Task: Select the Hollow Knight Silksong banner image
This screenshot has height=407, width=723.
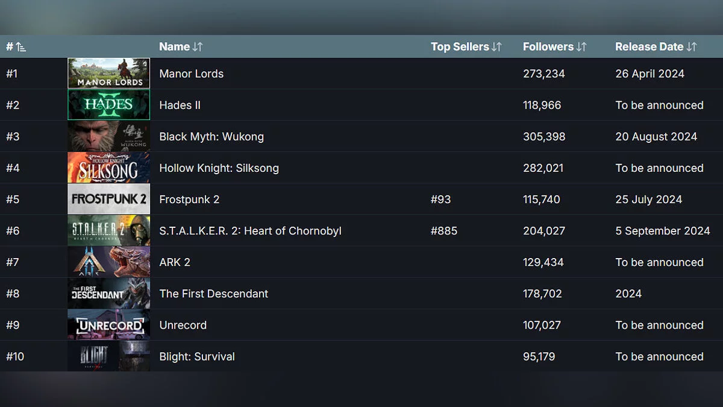Action: pyautogui.click(x=108, y=168)
